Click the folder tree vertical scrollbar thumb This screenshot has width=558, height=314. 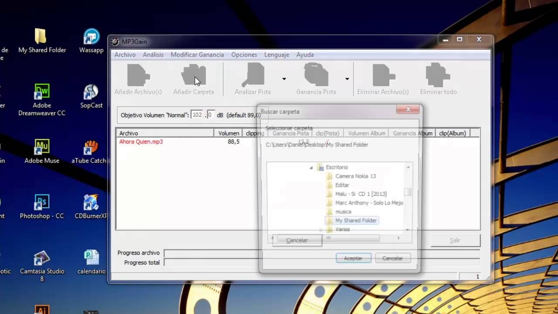pos(408,192)
